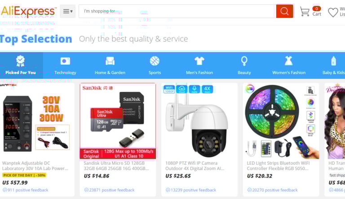Switch to the Picked For You tab
The height and width of the screenshot is (199, 345).
tap(21, 65)
